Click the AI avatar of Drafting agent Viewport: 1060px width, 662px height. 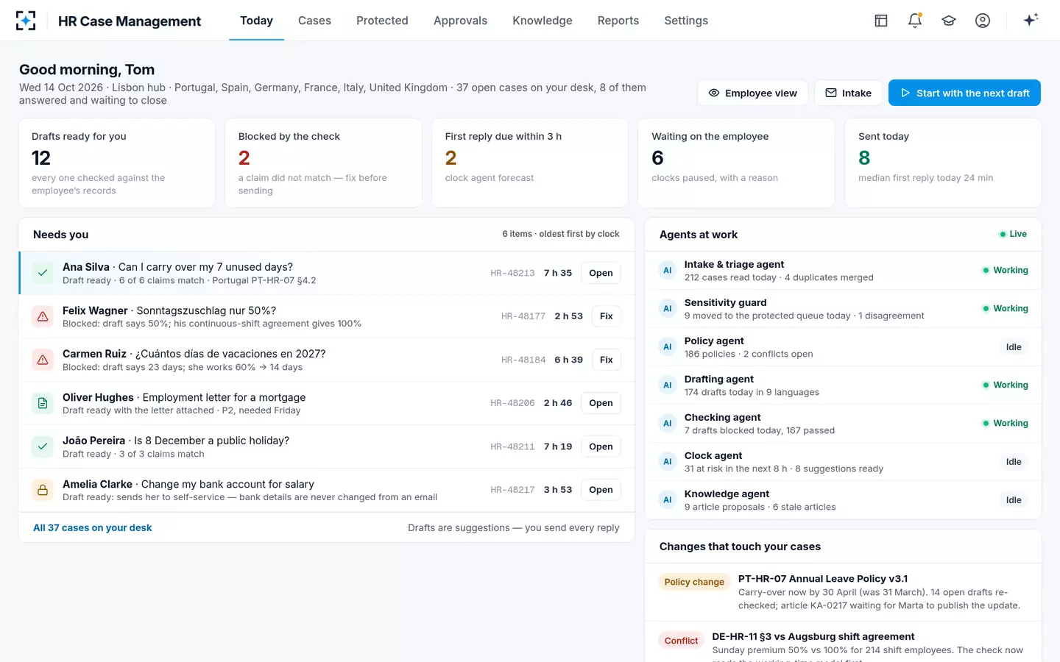point(668,385)
